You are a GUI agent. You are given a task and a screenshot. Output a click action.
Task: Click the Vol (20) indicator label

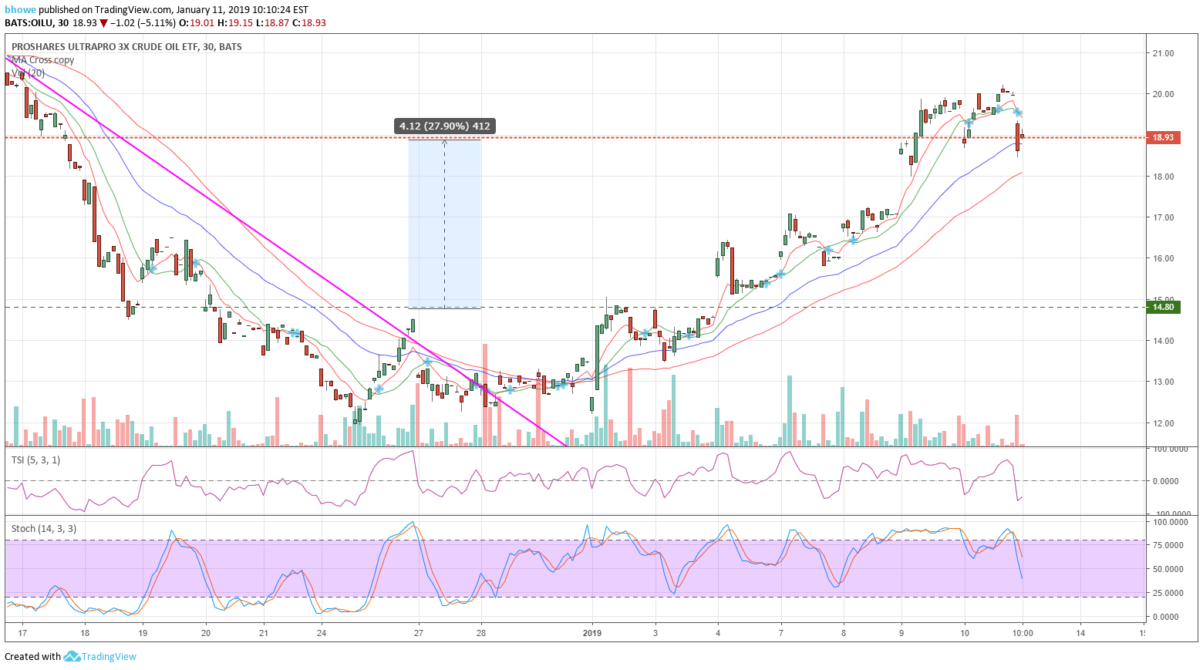click(28, 73)
